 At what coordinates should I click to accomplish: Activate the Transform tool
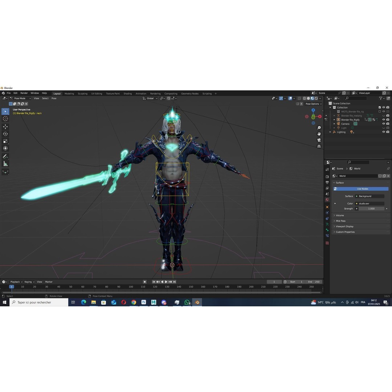(x=5, y=148)
